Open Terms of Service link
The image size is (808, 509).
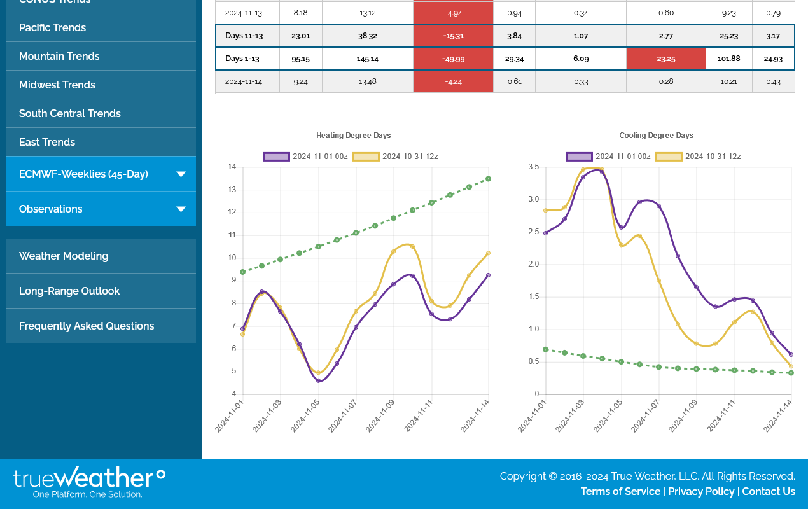[620, 491]
